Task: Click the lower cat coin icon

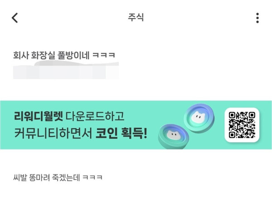Action: pos(174,136)
